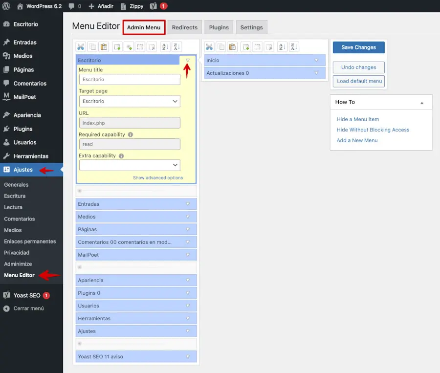440x373 pixels.
Task: Click the Required capability field
Action: (x=130, y=144)
